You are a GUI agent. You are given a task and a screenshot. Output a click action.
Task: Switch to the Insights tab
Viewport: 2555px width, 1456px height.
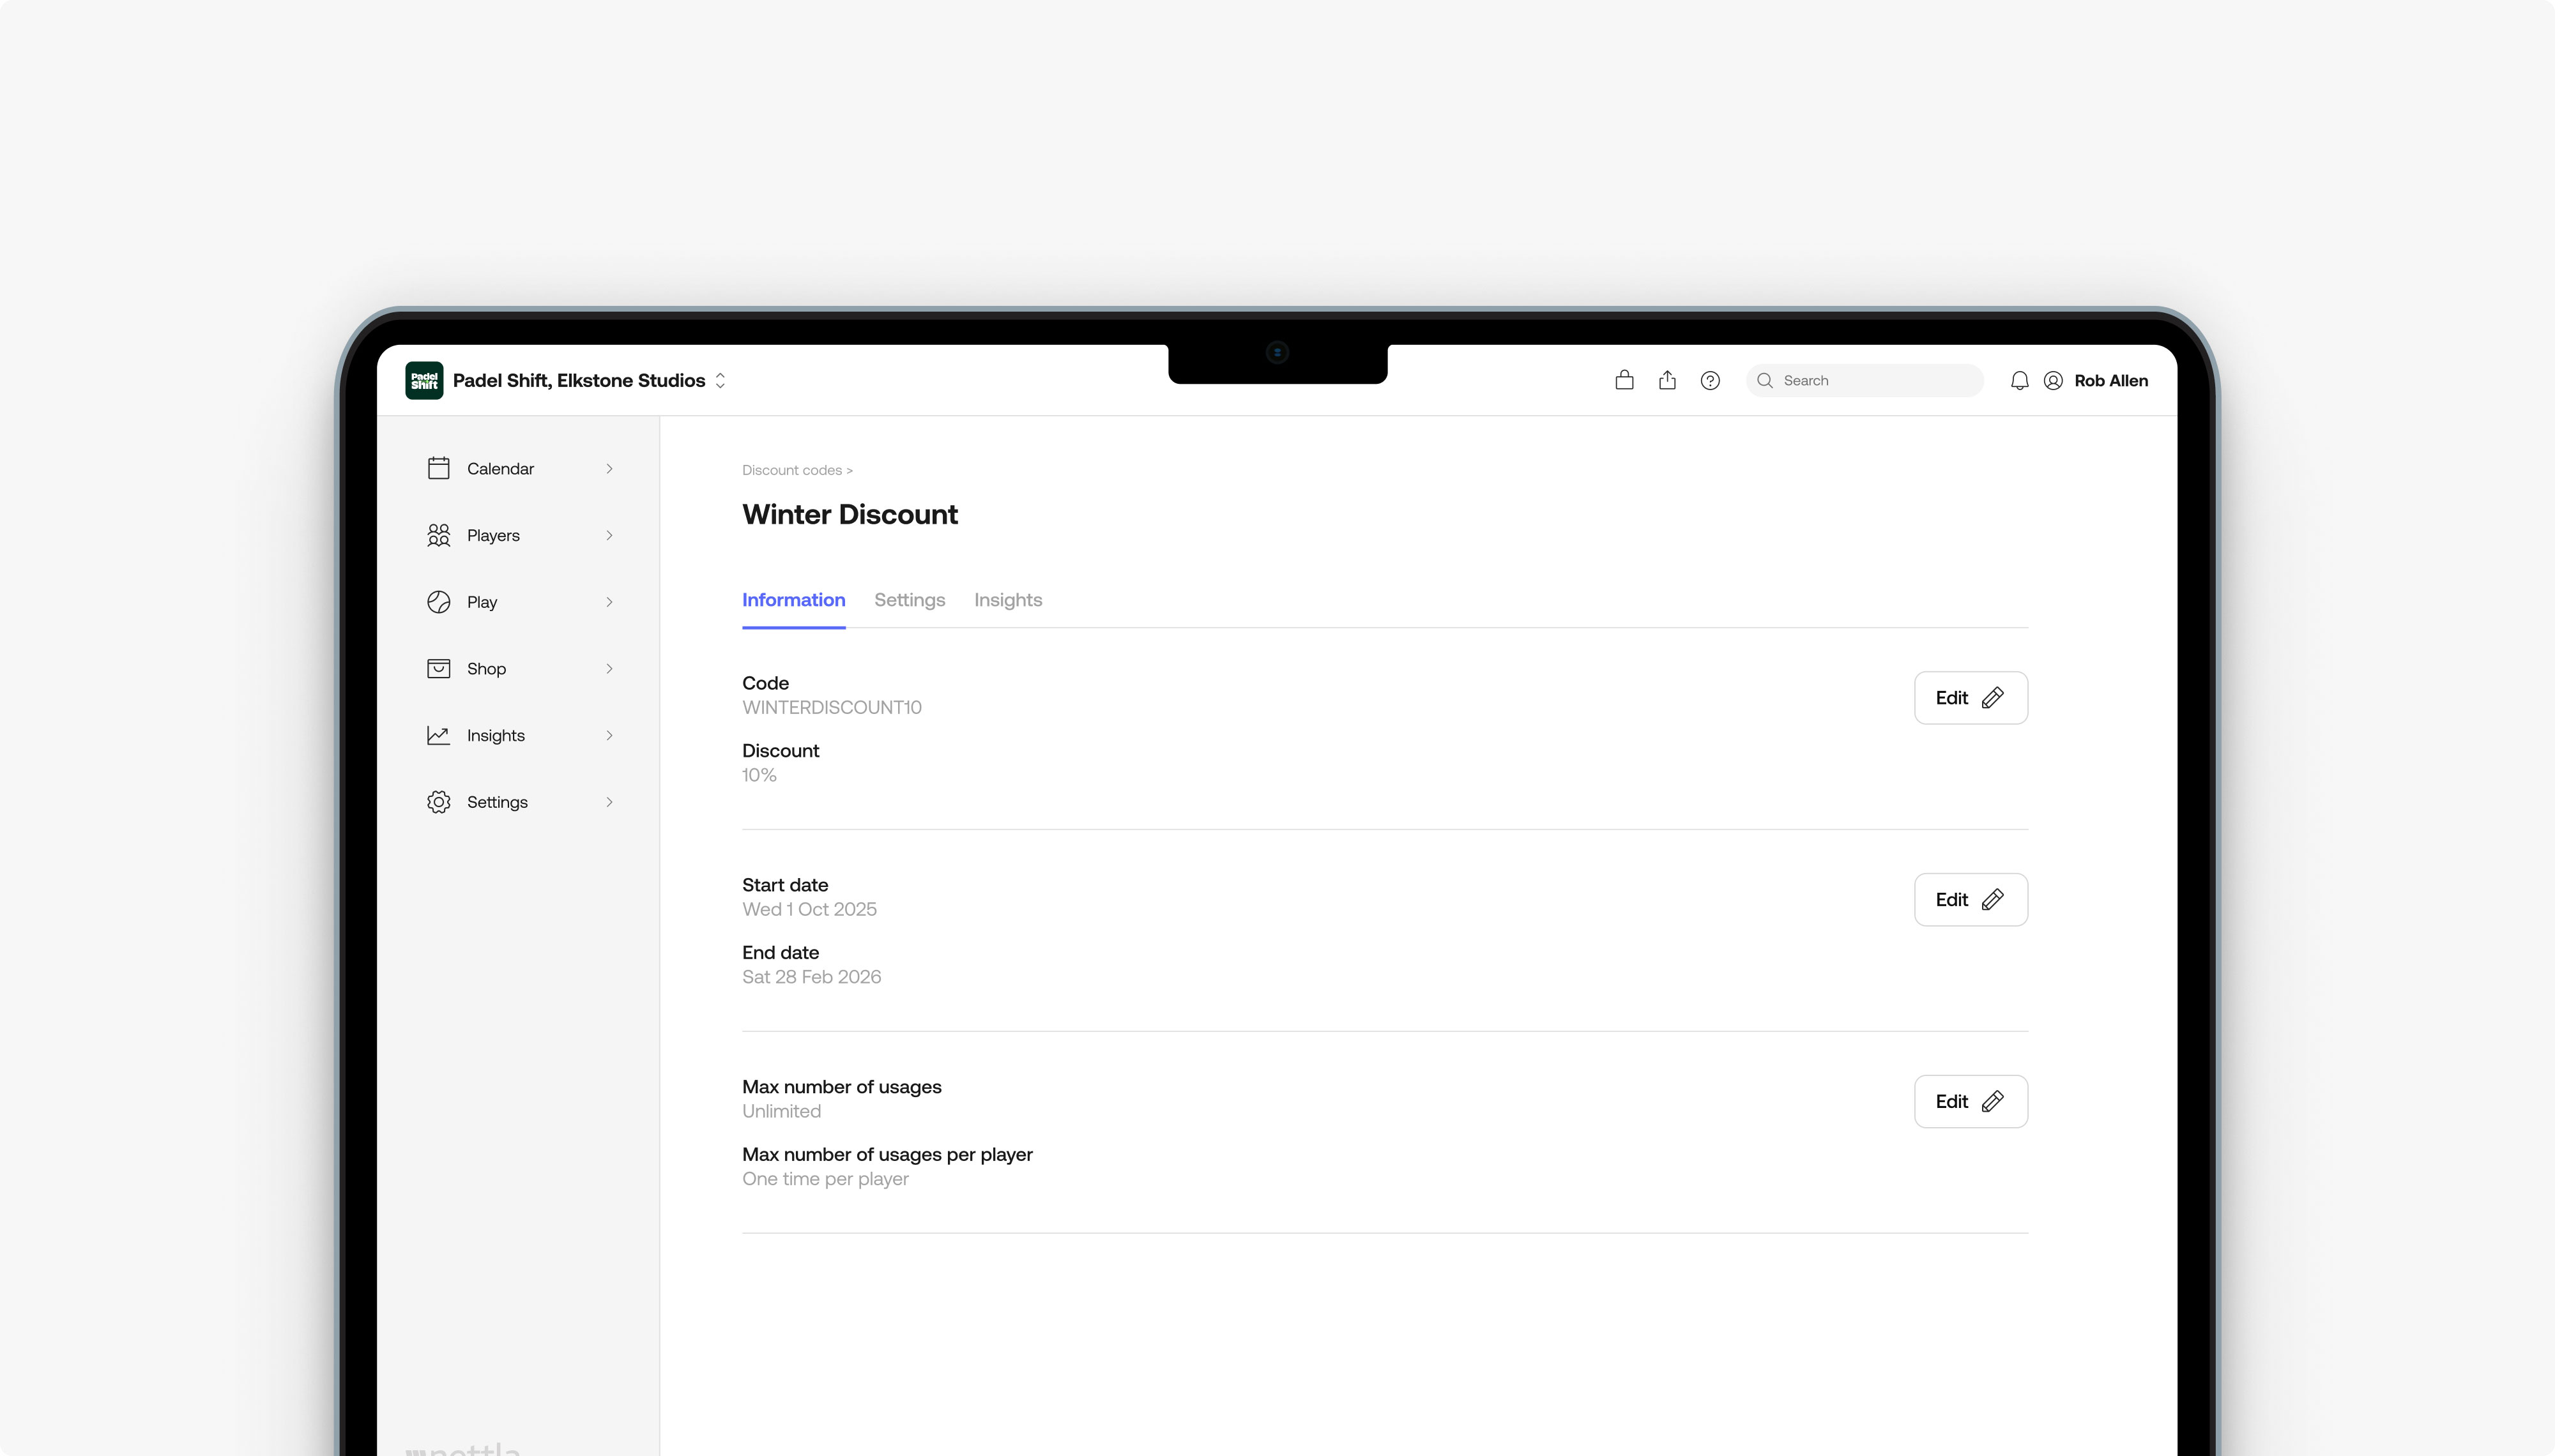1007,600
